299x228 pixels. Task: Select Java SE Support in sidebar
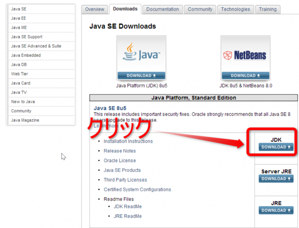pos(41,37)
